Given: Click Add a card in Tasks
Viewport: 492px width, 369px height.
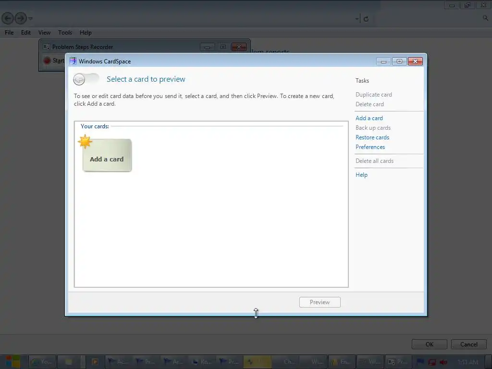Looking at the screenshot, I should (369, 118).
